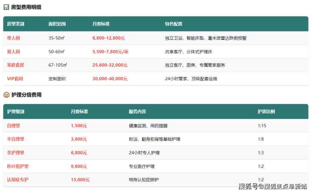
Task: Select the 15,000元 monthly fee cell
Action: coord(80,180)
